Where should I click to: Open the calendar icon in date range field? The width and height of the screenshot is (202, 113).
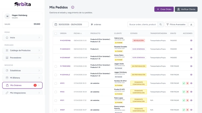click(x=56, y=24)
